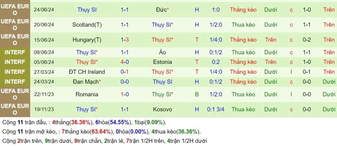Image resolution: width=337 pixels, height=148 pixels.
Task: Click the INTERF label on the 08/06/24 row
Action: [x=15, y=52]
